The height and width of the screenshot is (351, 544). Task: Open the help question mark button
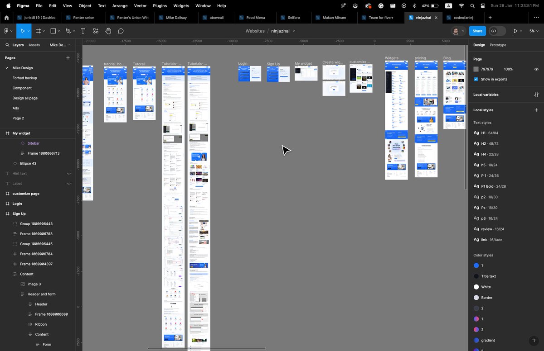click(x=534, y=341)
